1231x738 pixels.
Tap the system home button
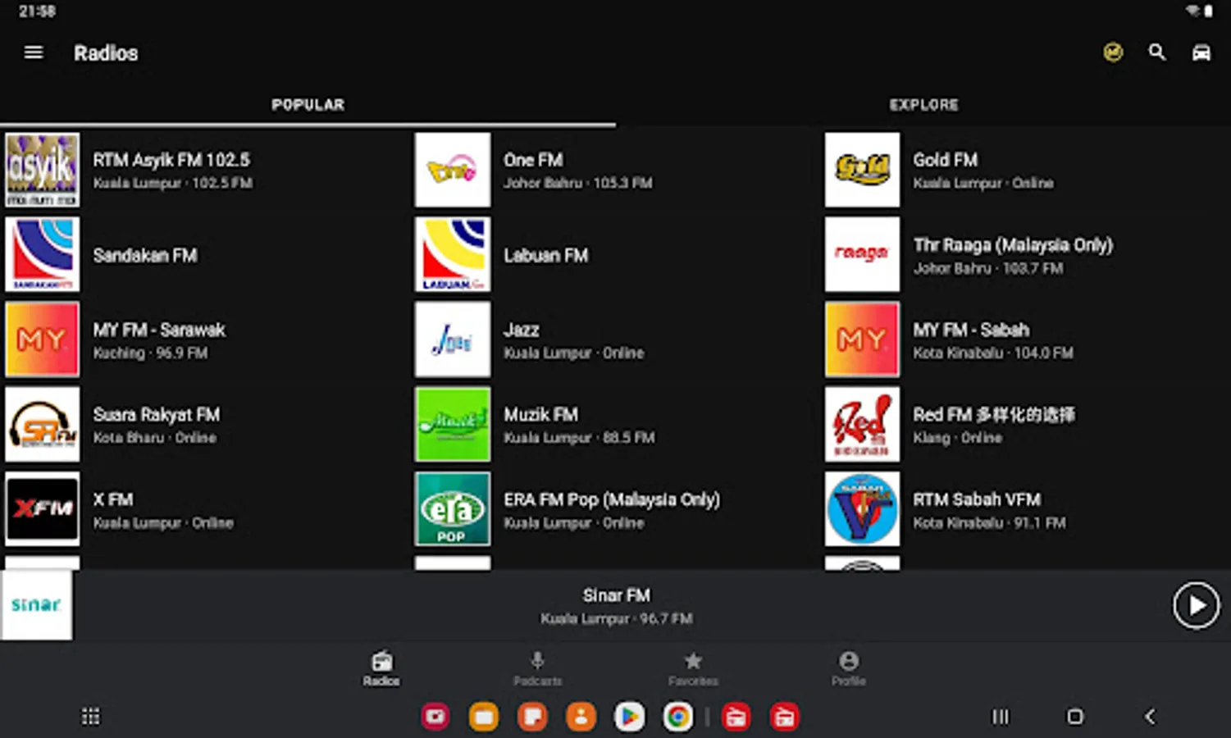(x=1075, y=717)
